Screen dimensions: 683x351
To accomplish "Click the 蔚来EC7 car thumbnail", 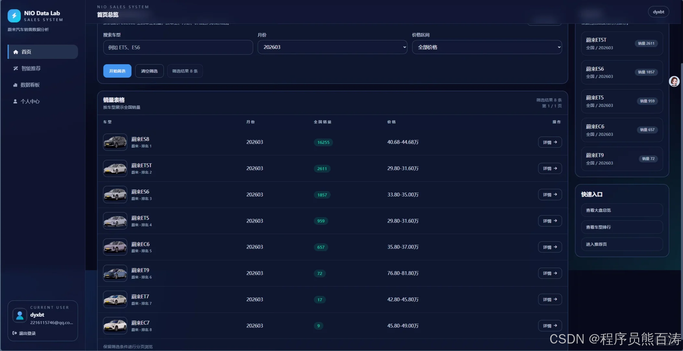I will (115, 326).
